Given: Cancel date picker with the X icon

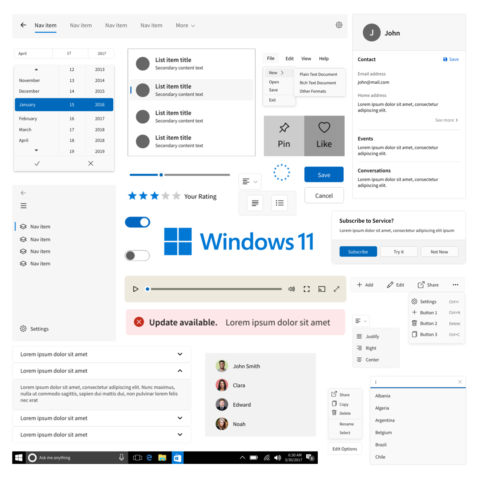Looking at the screenshot, I should point(91,164).
